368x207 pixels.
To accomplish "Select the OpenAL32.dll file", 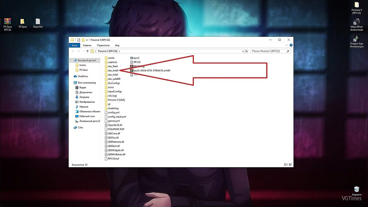I will point(113,125).
